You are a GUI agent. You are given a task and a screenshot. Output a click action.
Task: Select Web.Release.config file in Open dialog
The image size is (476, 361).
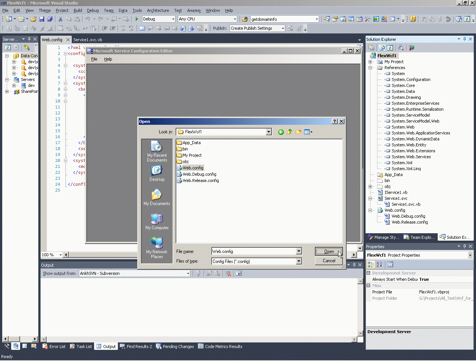point(198,180)
